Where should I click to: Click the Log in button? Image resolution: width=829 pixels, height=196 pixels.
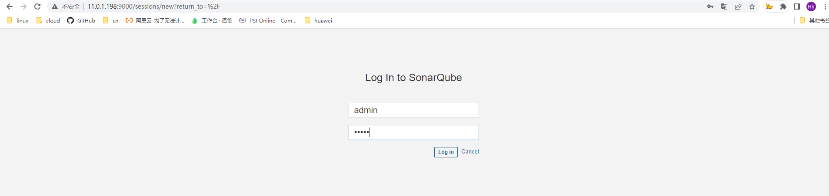pos(446,152)
